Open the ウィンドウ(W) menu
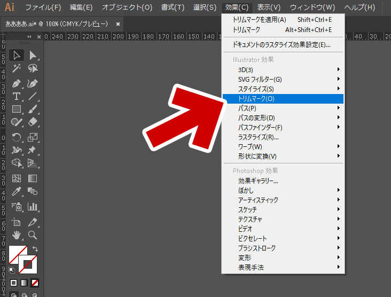Screen dimensions: 391x297 [312, 7]
